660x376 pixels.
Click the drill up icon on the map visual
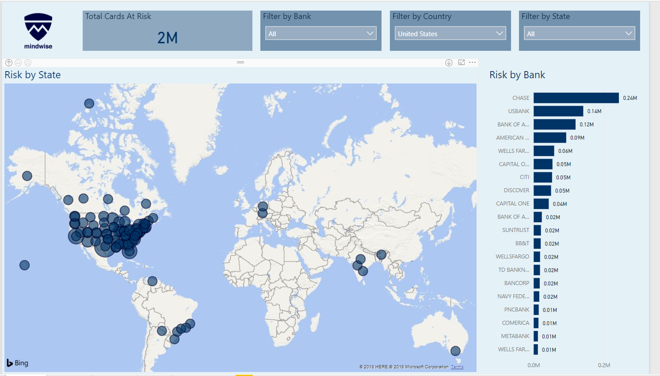click(x=8, y=62)
